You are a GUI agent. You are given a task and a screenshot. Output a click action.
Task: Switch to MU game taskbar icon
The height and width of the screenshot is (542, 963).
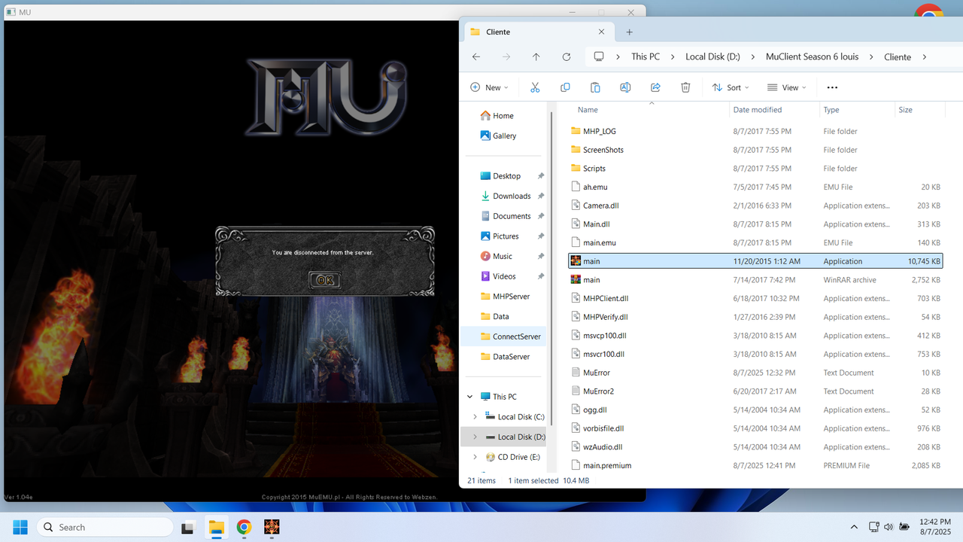(x=272, y=527)
